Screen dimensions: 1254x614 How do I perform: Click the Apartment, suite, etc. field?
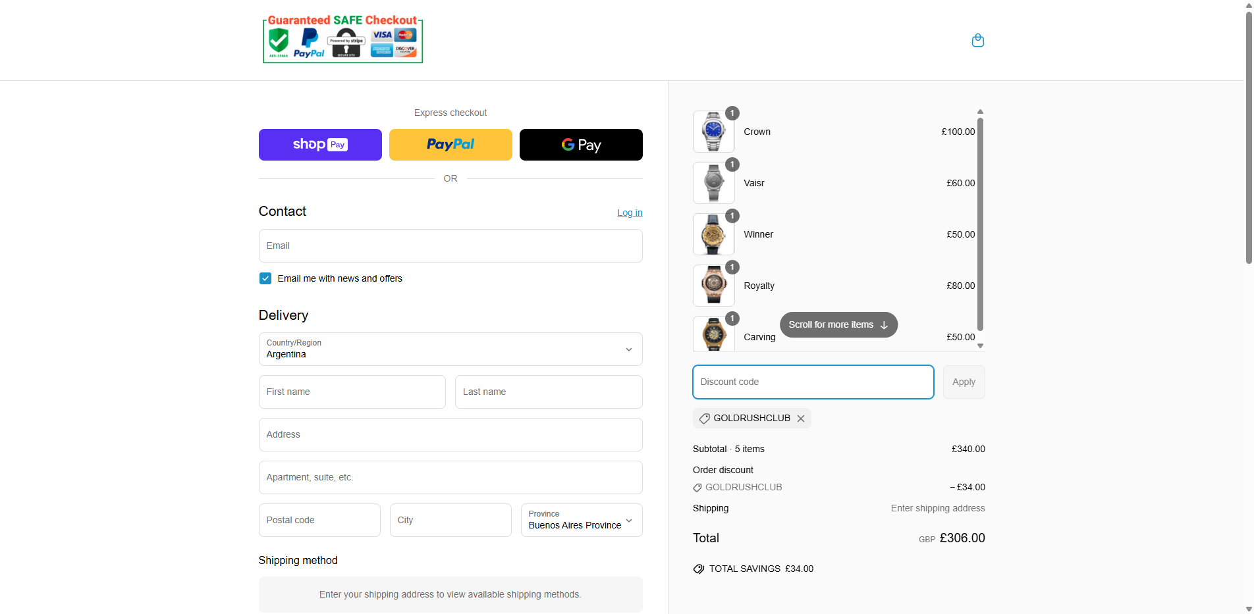click(450, 477)
